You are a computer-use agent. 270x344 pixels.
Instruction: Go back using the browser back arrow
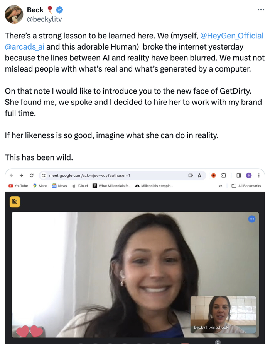pos(12,175)
